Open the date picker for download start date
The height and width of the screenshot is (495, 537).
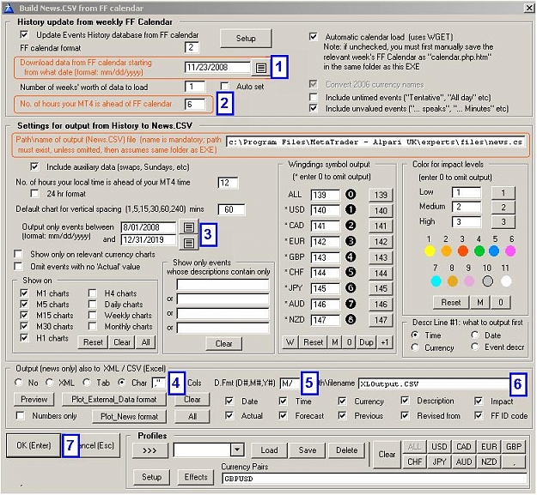coord(261,68)
